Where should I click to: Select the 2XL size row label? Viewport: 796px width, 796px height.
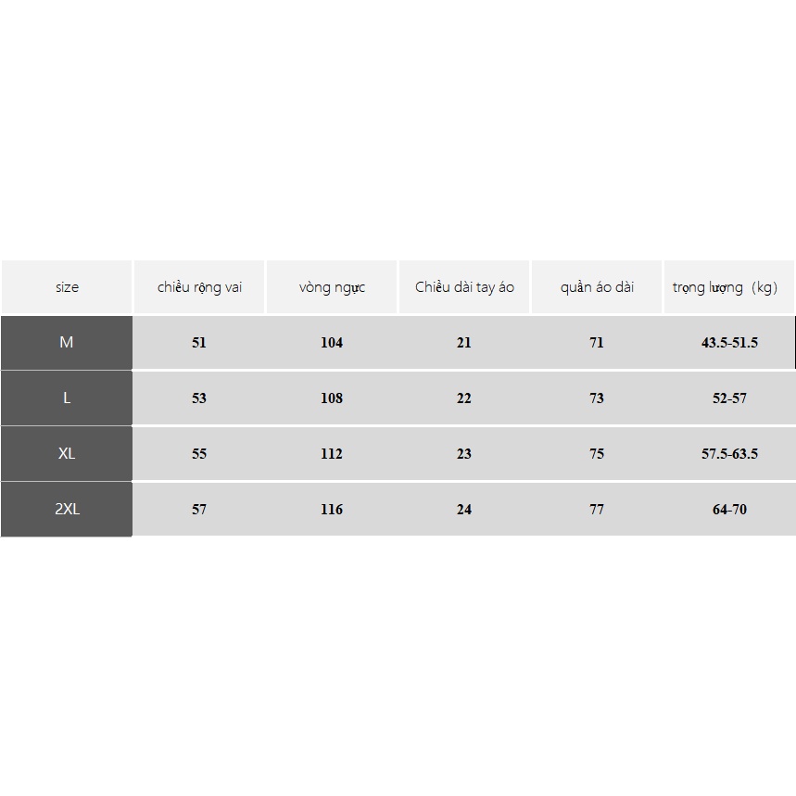[x=67, y=509]
